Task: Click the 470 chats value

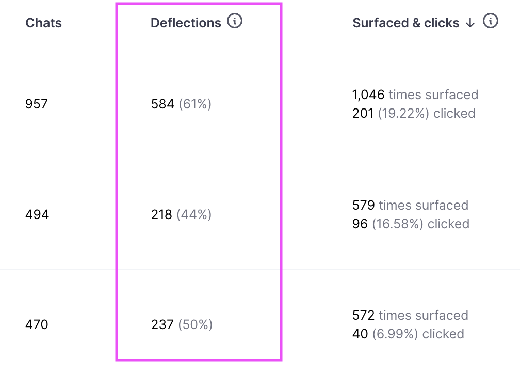Action: pos(37,324)
